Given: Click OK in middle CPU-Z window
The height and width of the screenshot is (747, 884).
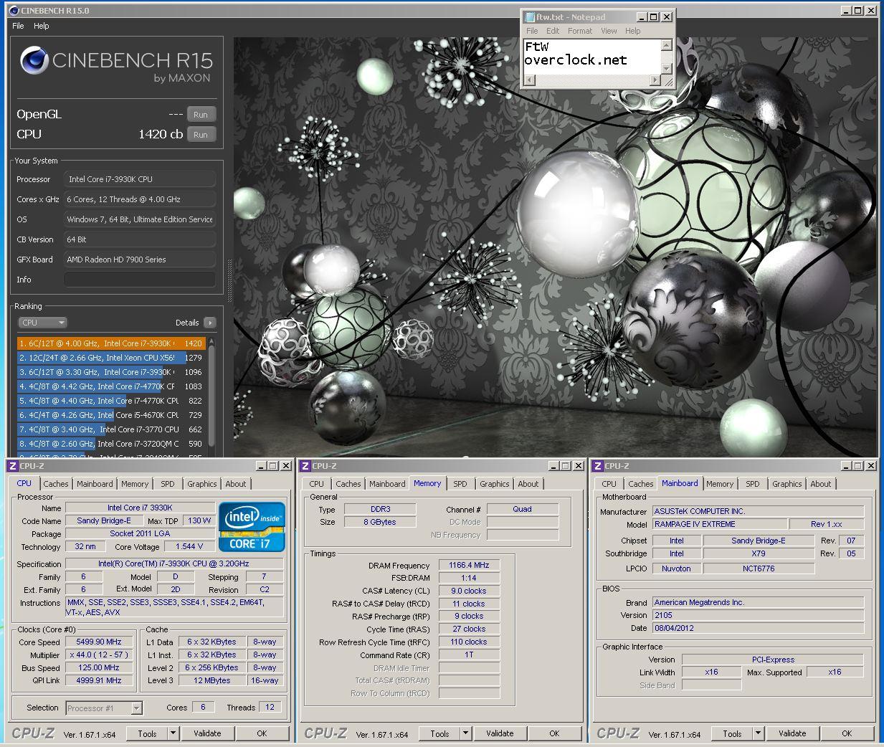Looking at the screenshot, I should pos(554,733).
